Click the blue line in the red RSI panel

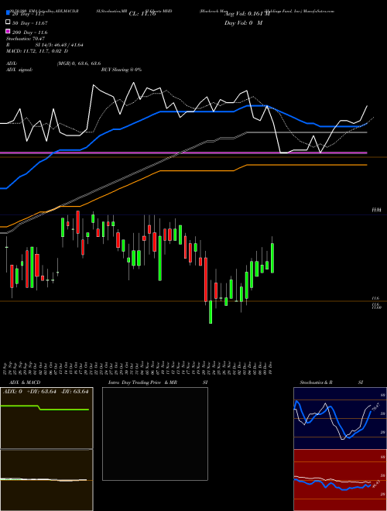click(x=332, y=484)
